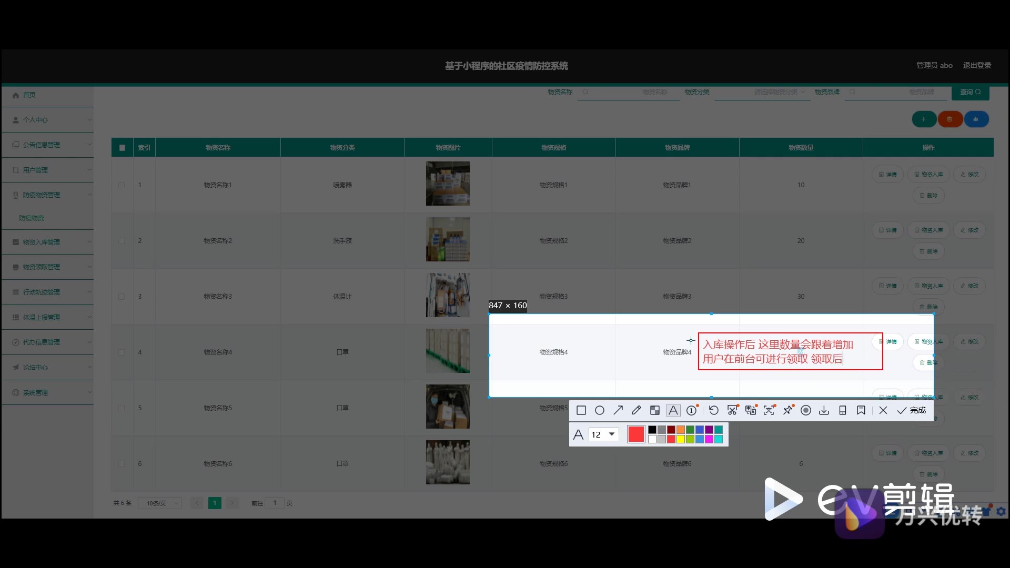Click the green add (+) button
The image size is (1010, 568).
[x=924, y=119]
